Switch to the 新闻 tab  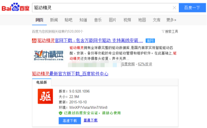[54, 20]
